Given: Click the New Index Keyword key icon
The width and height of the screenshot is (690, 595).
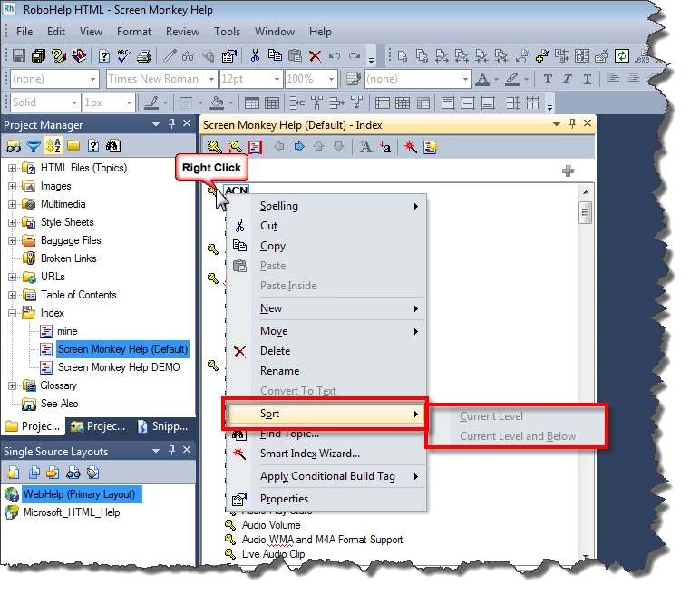Looking at the screenshot, I should click(214, 147).
